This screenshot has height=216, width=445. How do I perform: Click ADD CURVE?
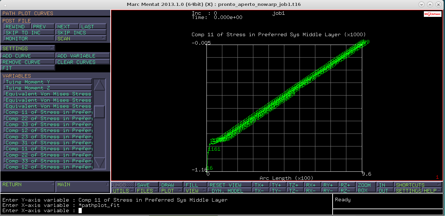28,55
